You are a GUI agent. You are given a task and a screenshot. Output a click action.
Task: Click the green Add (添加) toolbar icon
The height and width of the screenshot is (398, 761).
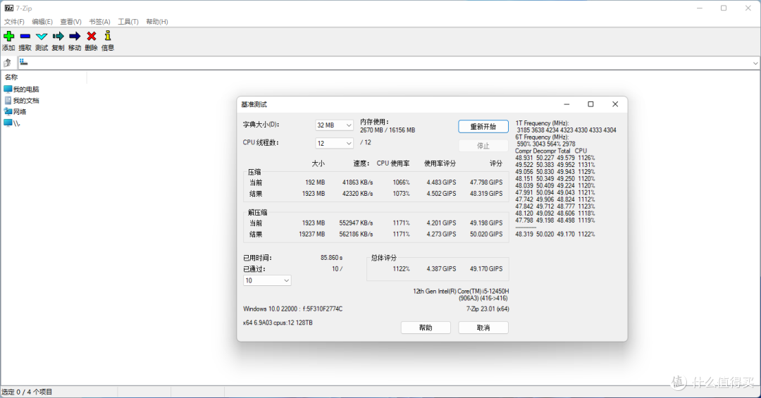pyautogui.click(x=8, y=36)
